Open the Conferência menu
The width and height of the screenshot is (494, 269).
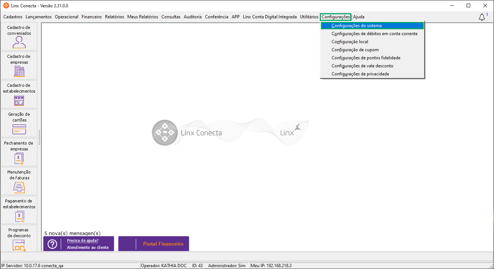click(217, 17)
